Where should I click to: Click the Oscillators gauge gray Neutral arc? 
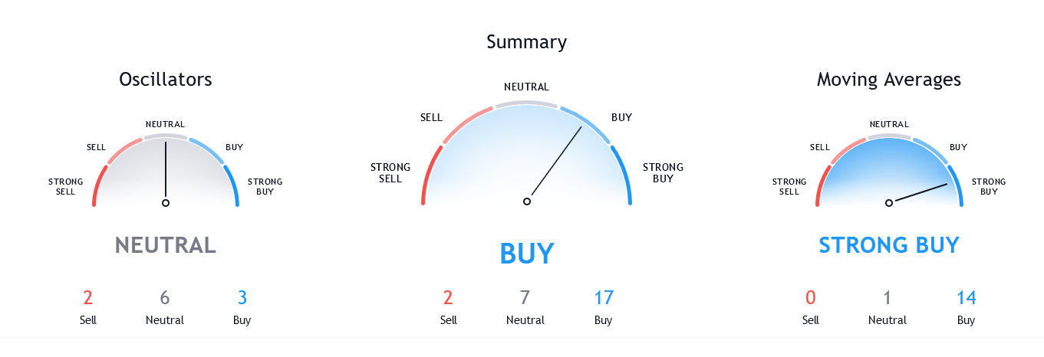(165, 136)
